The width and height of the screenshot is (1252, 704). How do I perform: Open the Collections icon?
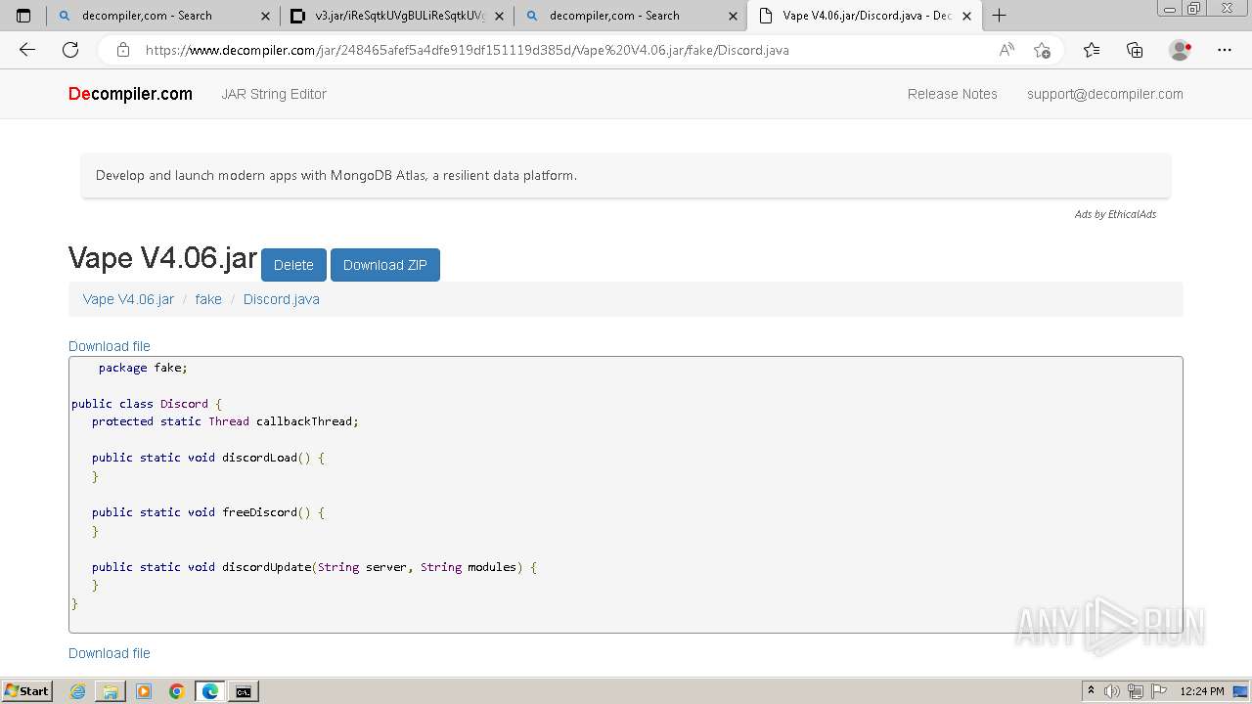coord(1135,50)
